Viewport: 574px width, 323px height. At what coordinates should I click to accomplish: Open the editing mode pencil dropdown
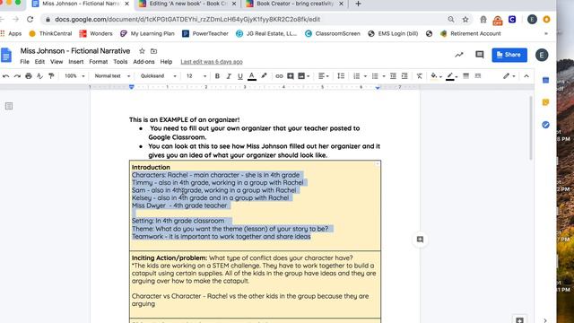tap(509, 76)
